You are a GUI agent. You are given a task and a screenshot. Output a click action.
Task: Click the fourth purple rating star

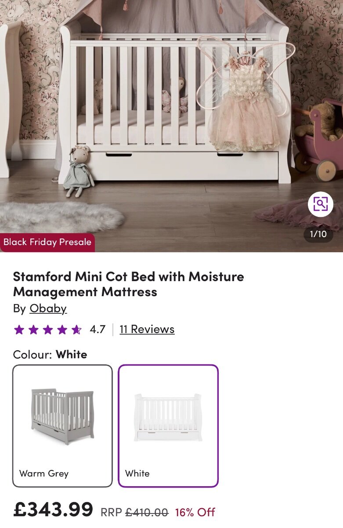pos(62,330)
